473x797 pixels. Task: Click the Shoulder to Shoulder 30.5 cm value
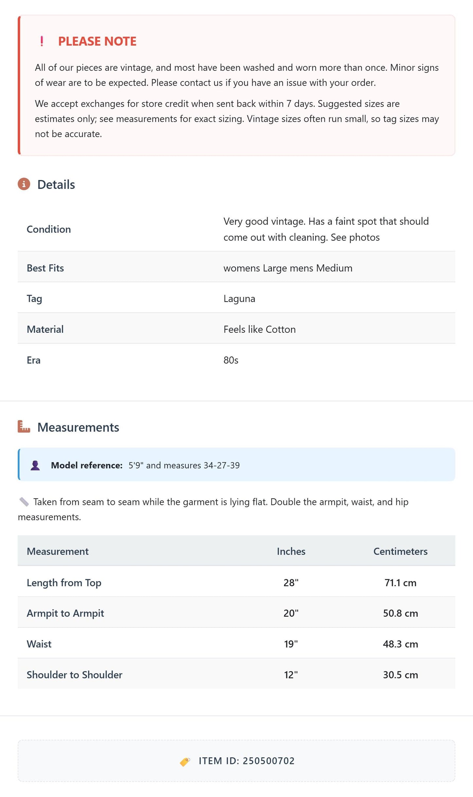400,675
